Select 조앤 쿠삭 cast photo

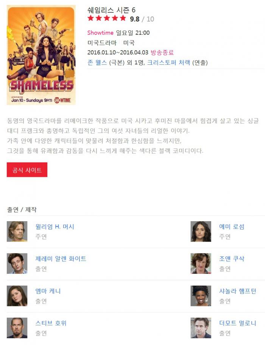(x=201, y=264)
